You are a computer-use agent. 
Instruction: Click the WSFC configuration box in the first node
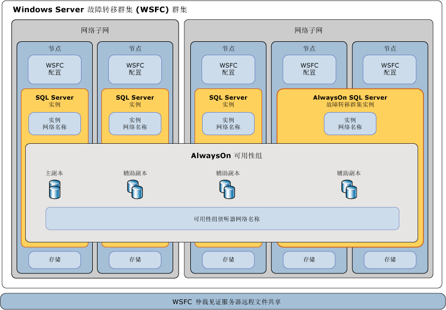(54, 69)
